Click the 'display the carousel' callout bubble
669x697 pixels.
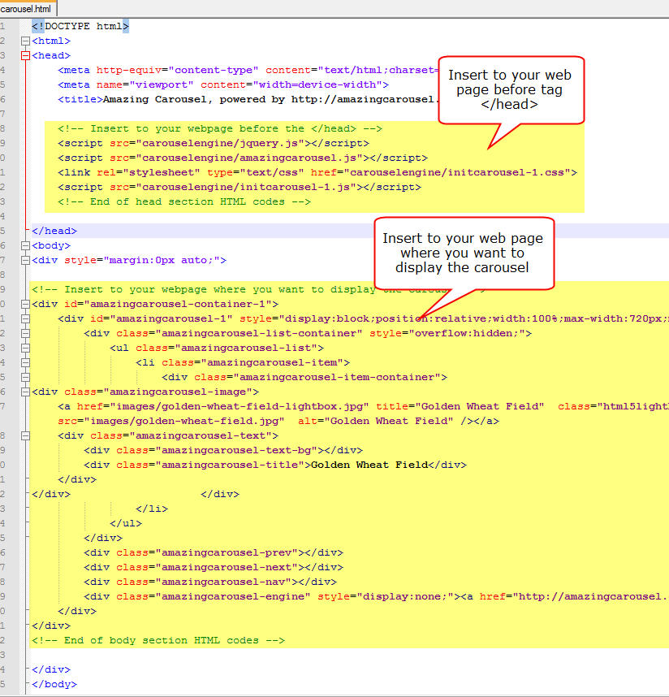pos(463,253)
